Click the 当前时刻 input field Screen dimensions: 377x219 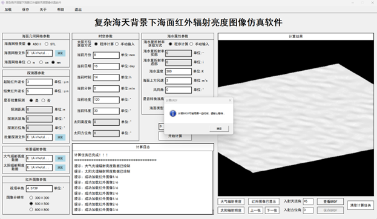pyautogui.click(x=107, y=77)
